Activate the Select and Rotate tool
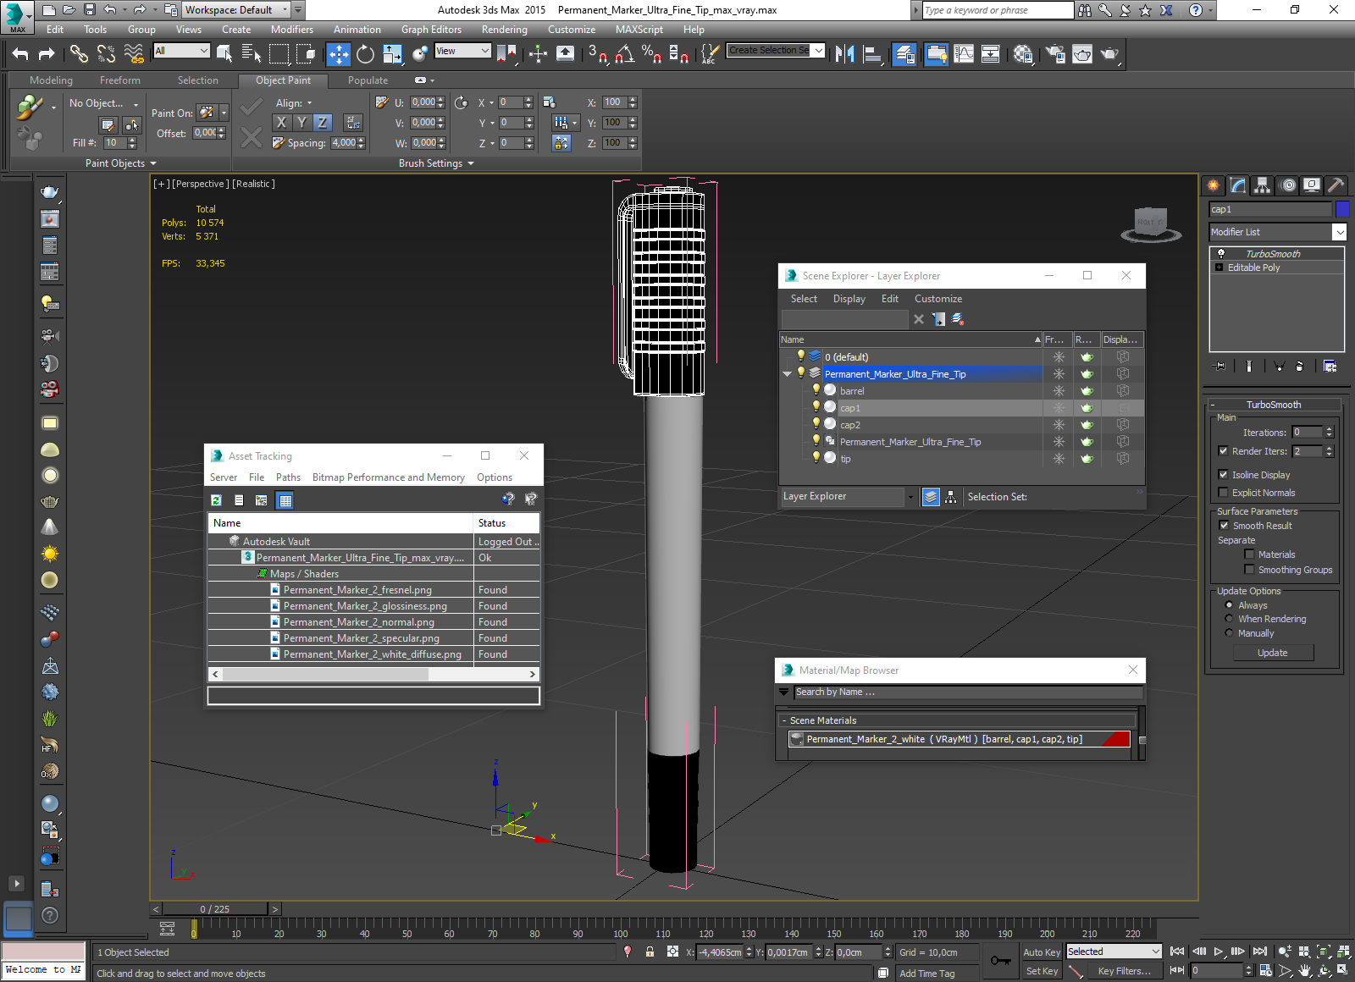This screenshot has width=1355, height=982. pyautogui.click(x=365, y=54)
